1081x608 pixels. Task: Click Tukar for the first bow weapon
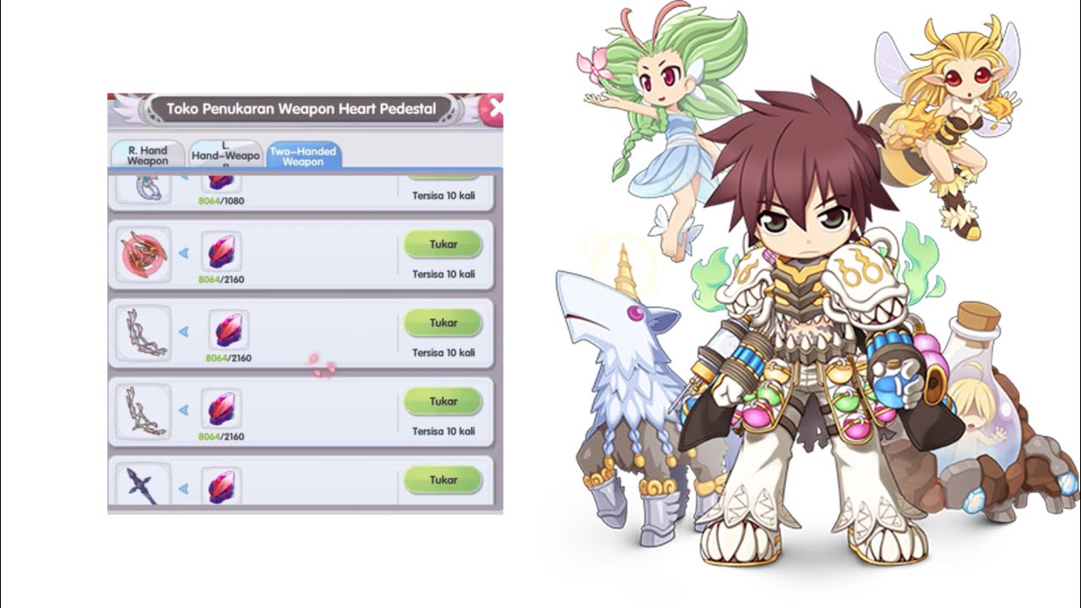tap(443, 323)
